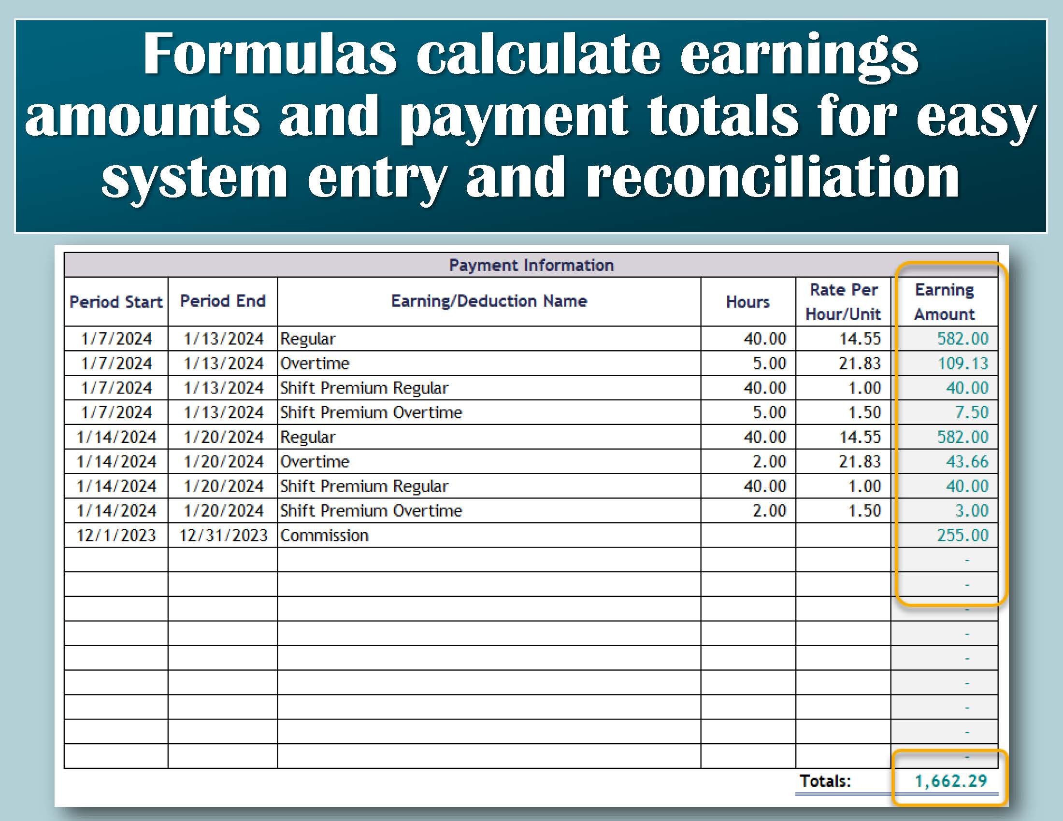Click the Shift Premium Regular cell
1063x821 pixels.
point(364,388)
